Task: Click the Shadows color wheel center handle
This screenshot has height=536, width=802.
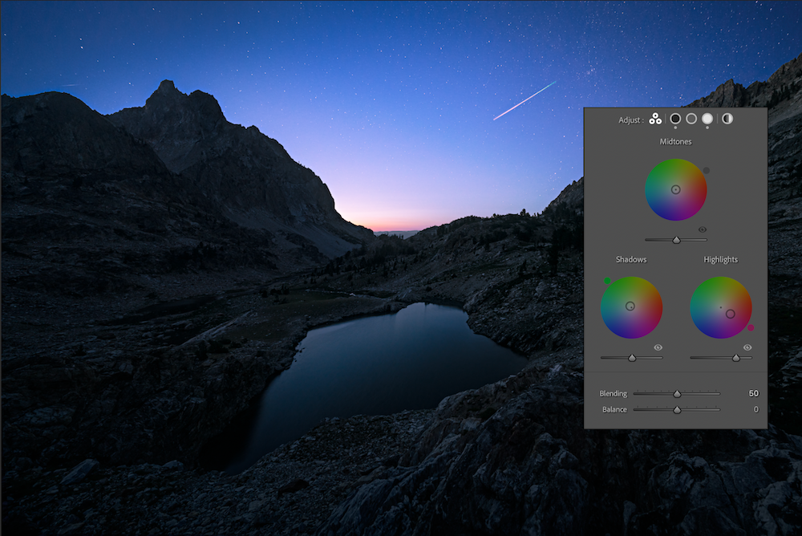Action: (630, 307)
